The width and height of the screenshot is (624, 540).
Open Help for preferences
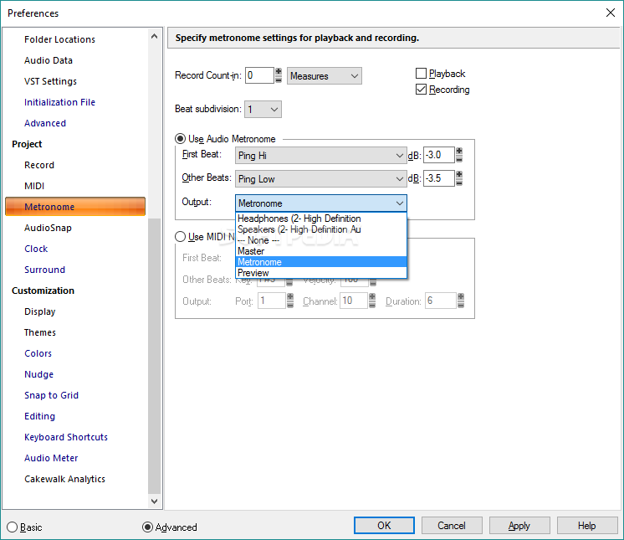point(587,526)
